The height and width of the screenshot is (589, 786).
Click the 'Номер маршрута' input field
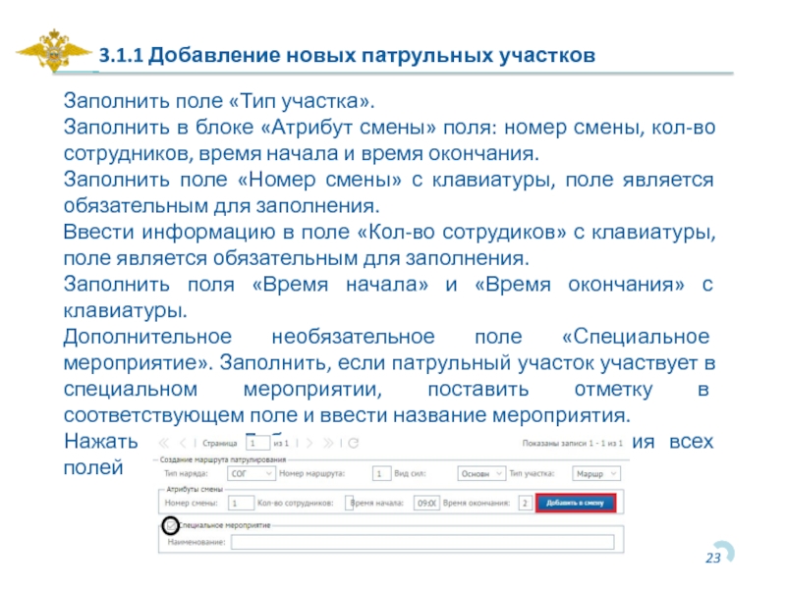[x=381, y=473]
